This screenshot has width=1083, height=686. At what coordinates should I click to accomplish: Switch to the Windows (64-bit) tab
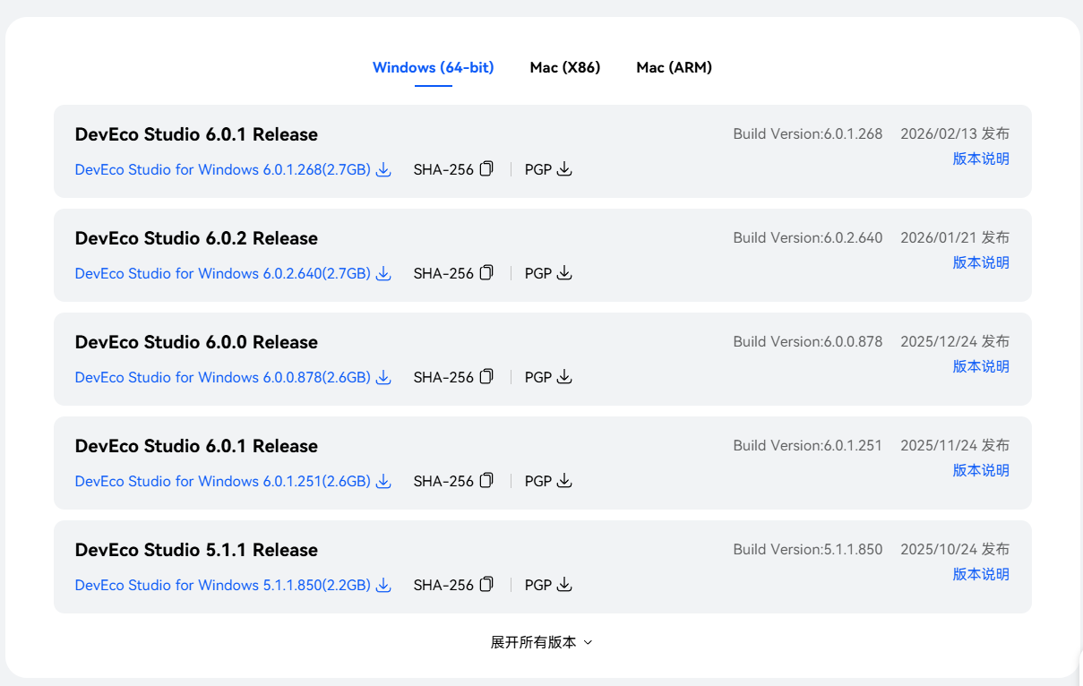434,67
